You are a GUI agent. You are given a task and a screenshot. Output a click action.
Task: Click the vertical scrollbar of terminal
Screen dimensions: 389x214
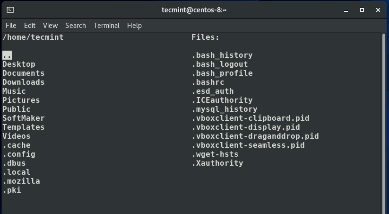(x=383, y=123)
